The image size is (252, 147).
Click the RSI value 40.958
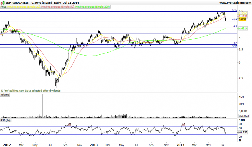(243, 132)
